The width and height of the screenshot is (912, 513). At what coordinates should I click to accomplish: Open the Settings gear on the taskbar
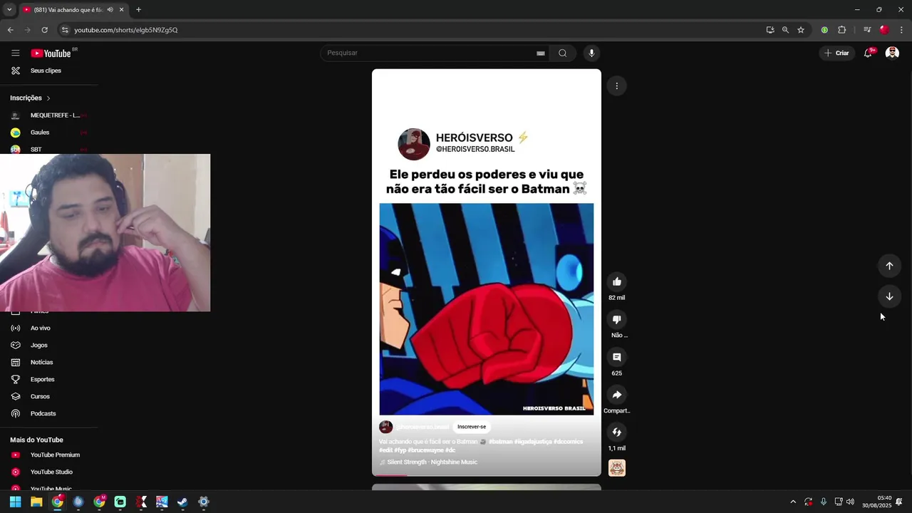coord(203,502)
